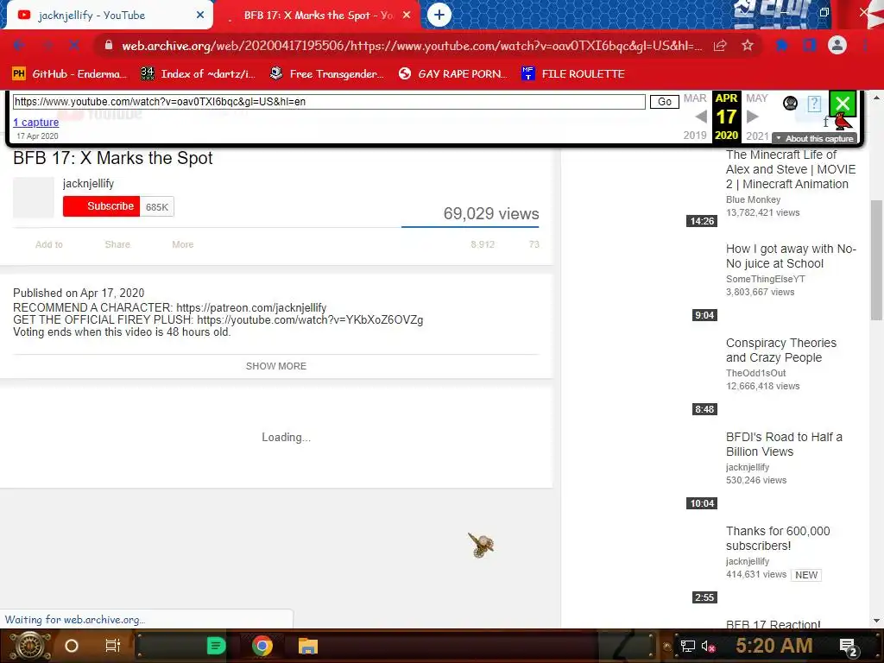Bookmark this page with the star icon

tap(748, 45)
